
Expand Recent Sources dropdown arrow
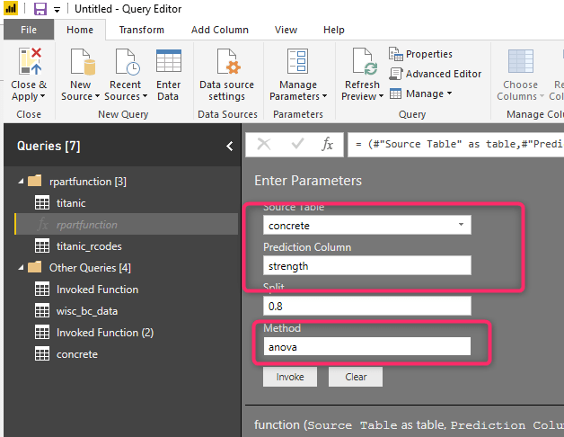pos(145,96)
